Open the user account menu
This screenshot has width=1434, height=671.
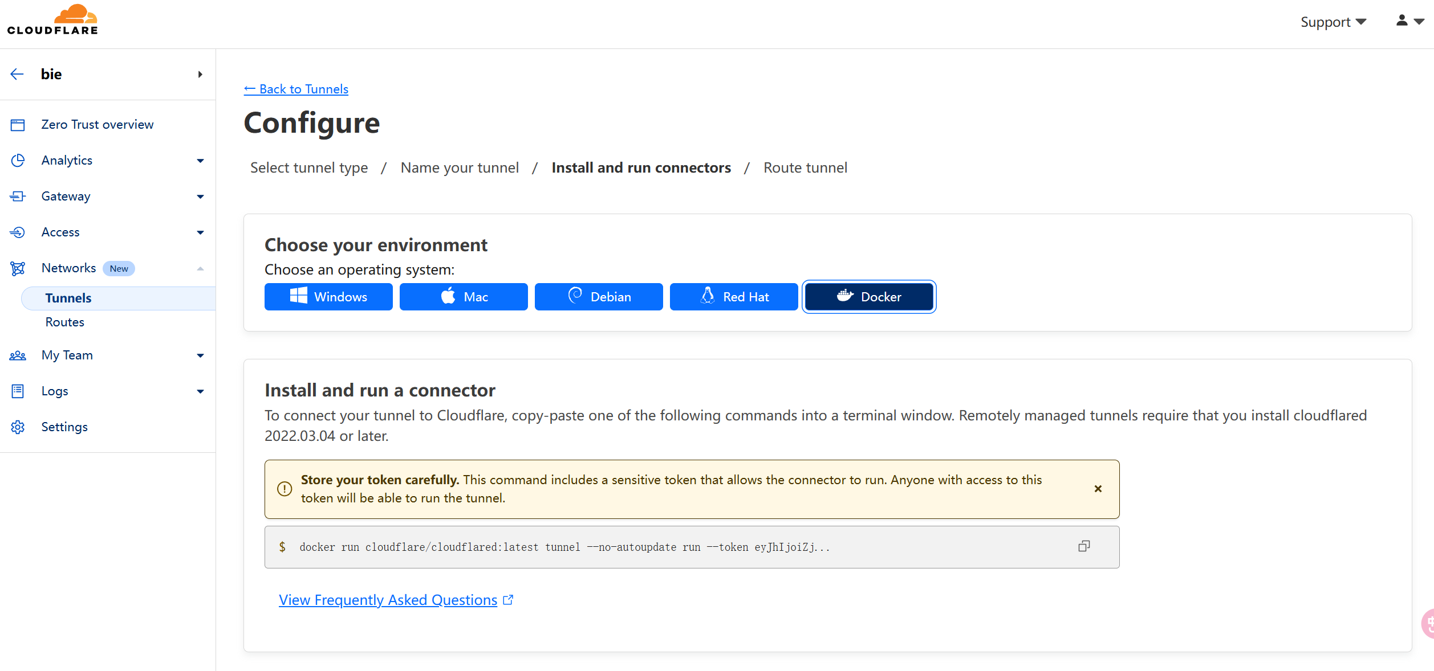click(x=1410, y=21)
